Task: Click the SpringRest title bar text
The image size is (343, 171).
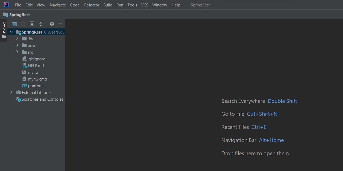Action: pyautogui.click(x=200, y=5)
